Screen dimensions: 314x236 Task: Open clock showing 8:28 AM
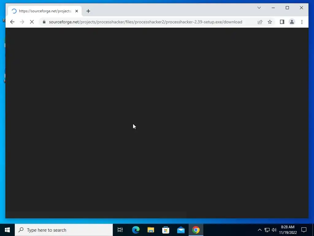pos(288,230)
